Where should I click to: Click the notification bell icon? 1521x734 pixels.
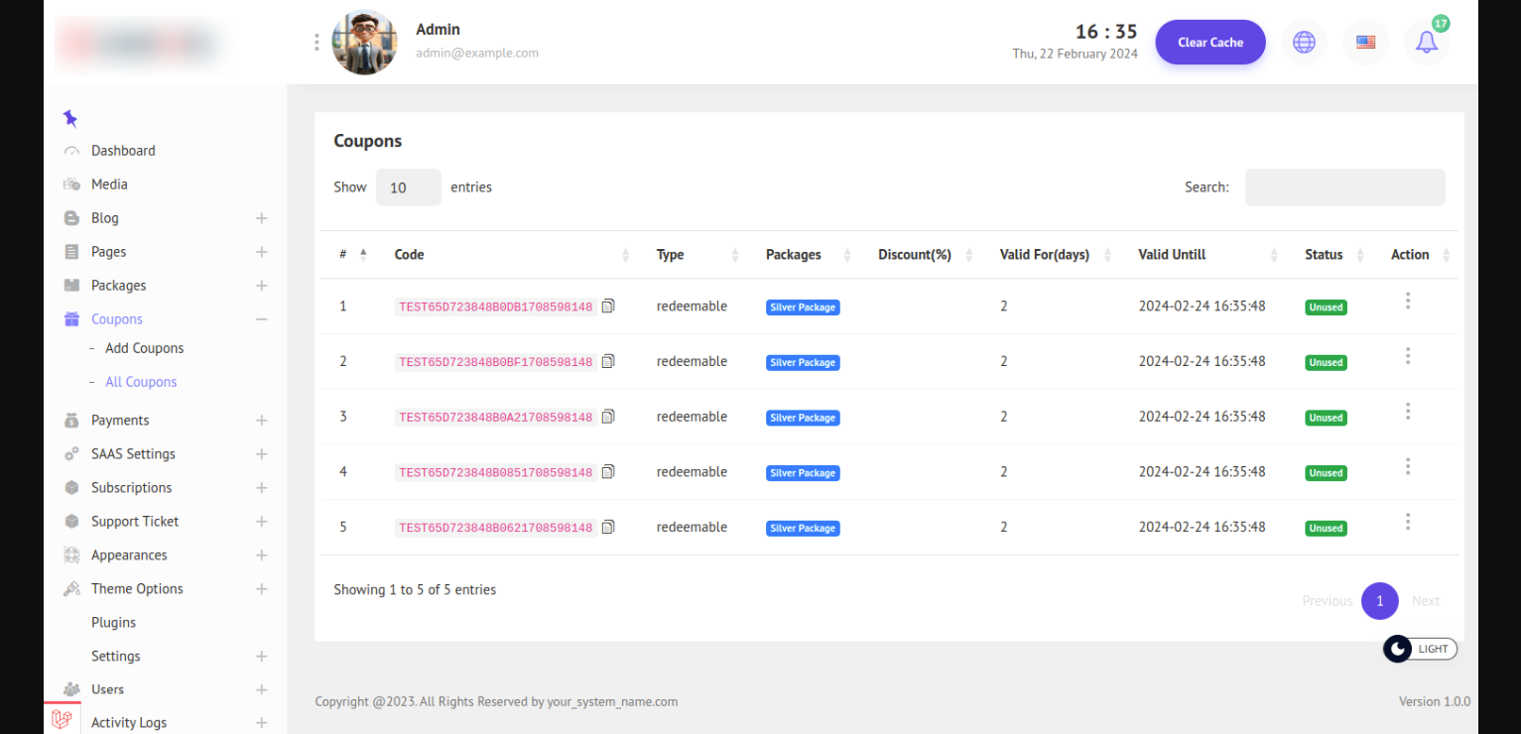[x=1426, y=43]
